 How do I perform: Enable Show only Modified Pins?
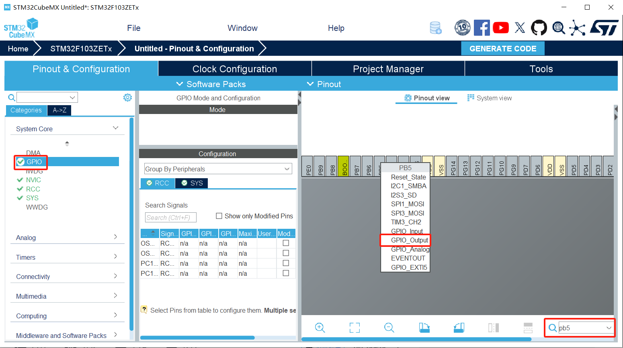click(x=219, y=216)
